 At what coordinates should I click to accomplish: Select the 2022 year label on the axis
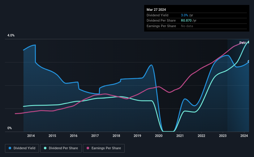(201, 136)
